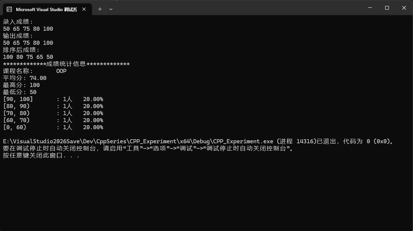Open a new terminal tab

pyautogui.click(x=100, y=9)
